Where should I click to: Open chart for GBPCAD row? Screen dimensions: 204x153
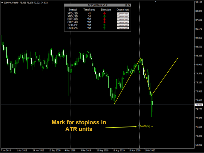pos(123,22)
